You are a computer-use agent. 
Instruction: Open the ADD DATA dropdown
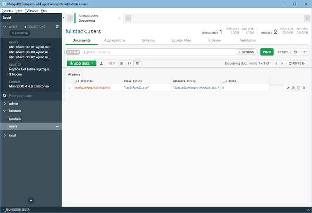coord(81,63)
